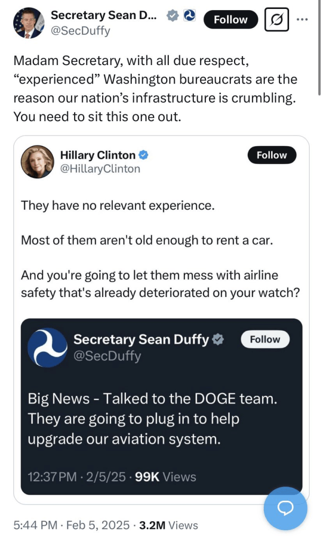Image resolution: width=323 pixels, height=542 pixels.
Task: Click the 99K Views count in the dark tweet
Action: tap(166, 477)
